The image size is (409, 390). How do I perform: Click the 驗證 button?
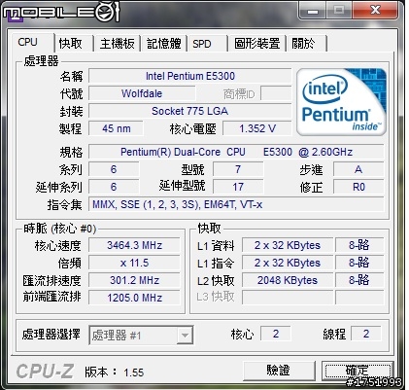(279, 371)
